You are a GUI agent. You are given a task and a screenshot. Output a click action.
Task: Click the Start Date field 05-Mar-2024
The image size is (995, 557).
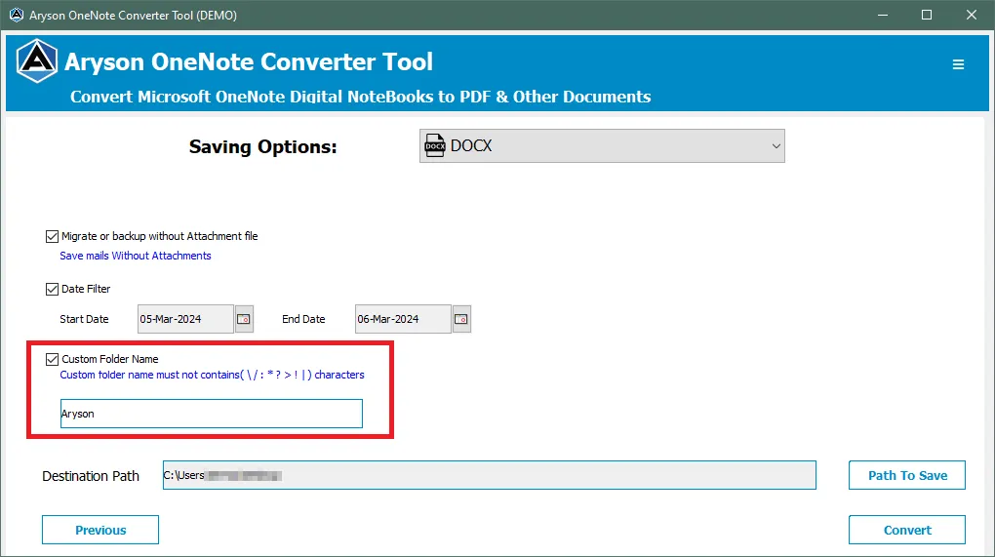pyautogui.click(x=185, y=319)
